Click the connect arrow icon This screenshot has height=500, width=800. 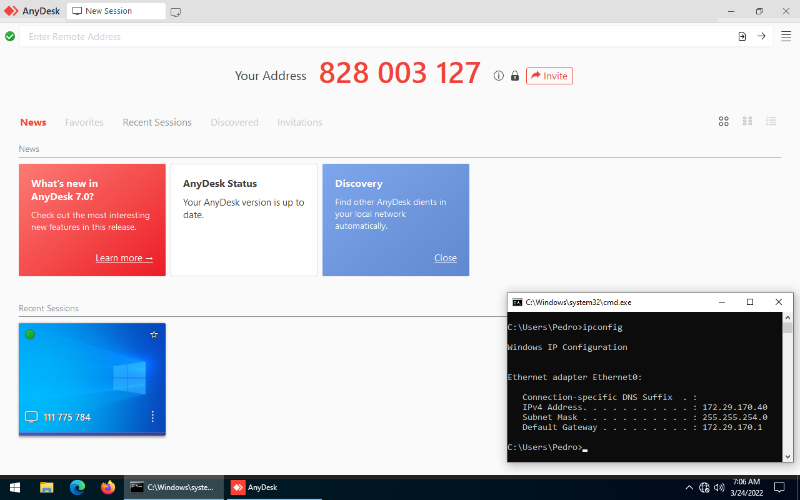click(761, 36)
